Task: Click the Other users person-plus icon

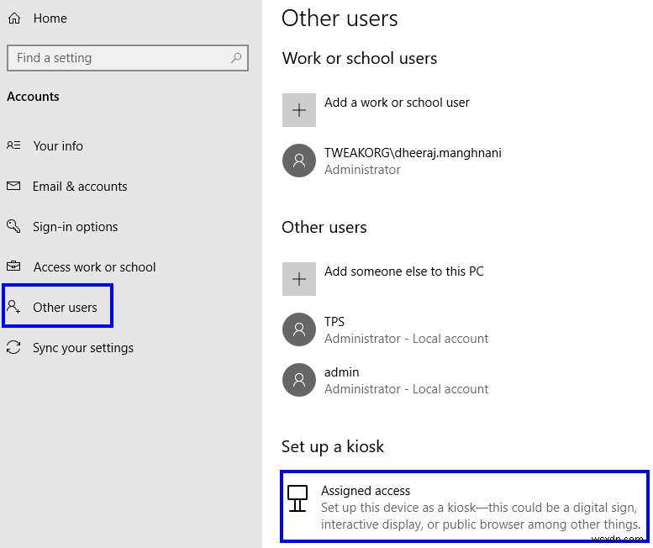Action: (x=13, y=307)
